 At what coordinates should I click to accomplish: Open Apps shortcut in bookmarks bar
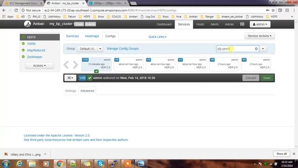(8, 17)
